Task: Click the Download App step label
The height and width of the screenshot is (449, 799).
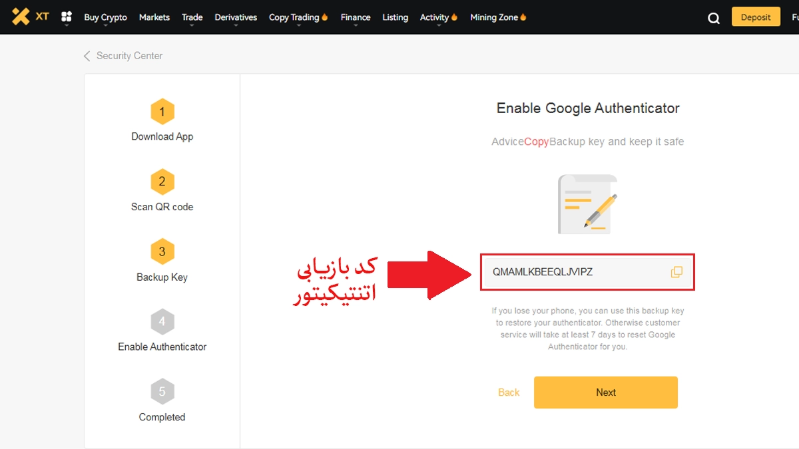Action: [162, 136]
